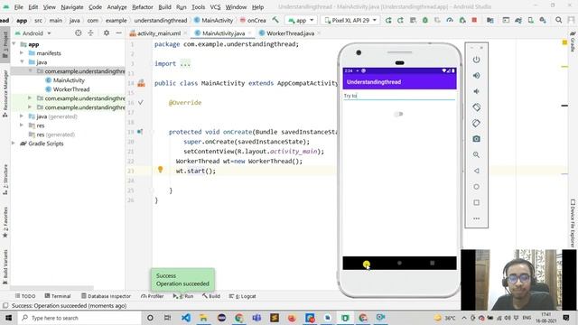Click the phone's Home navigation dot
Viewport: 578px width, 325px height.
click(399, 263)
